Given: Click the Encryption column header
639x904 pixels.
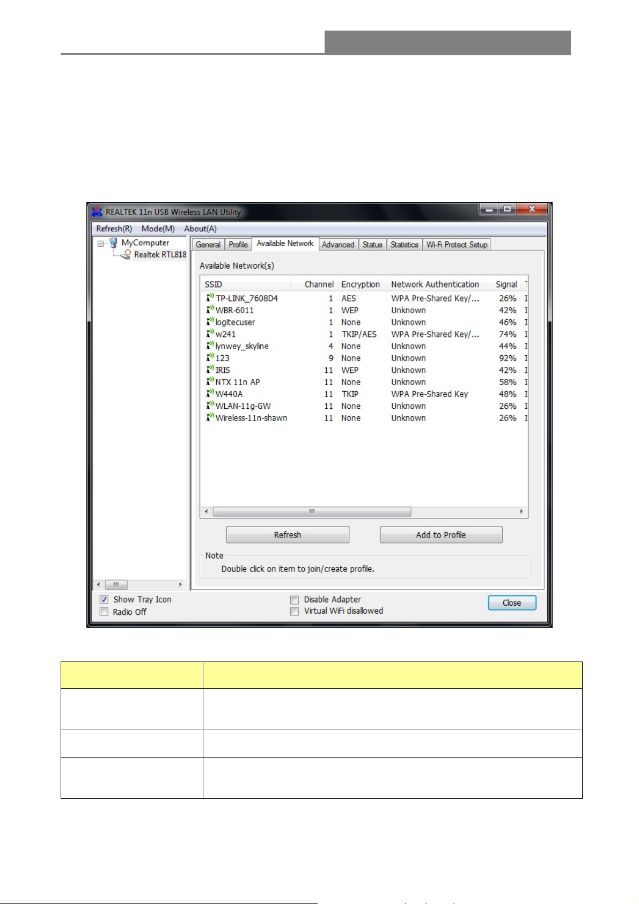Looking at the screenshot, I should click(362, 284).
